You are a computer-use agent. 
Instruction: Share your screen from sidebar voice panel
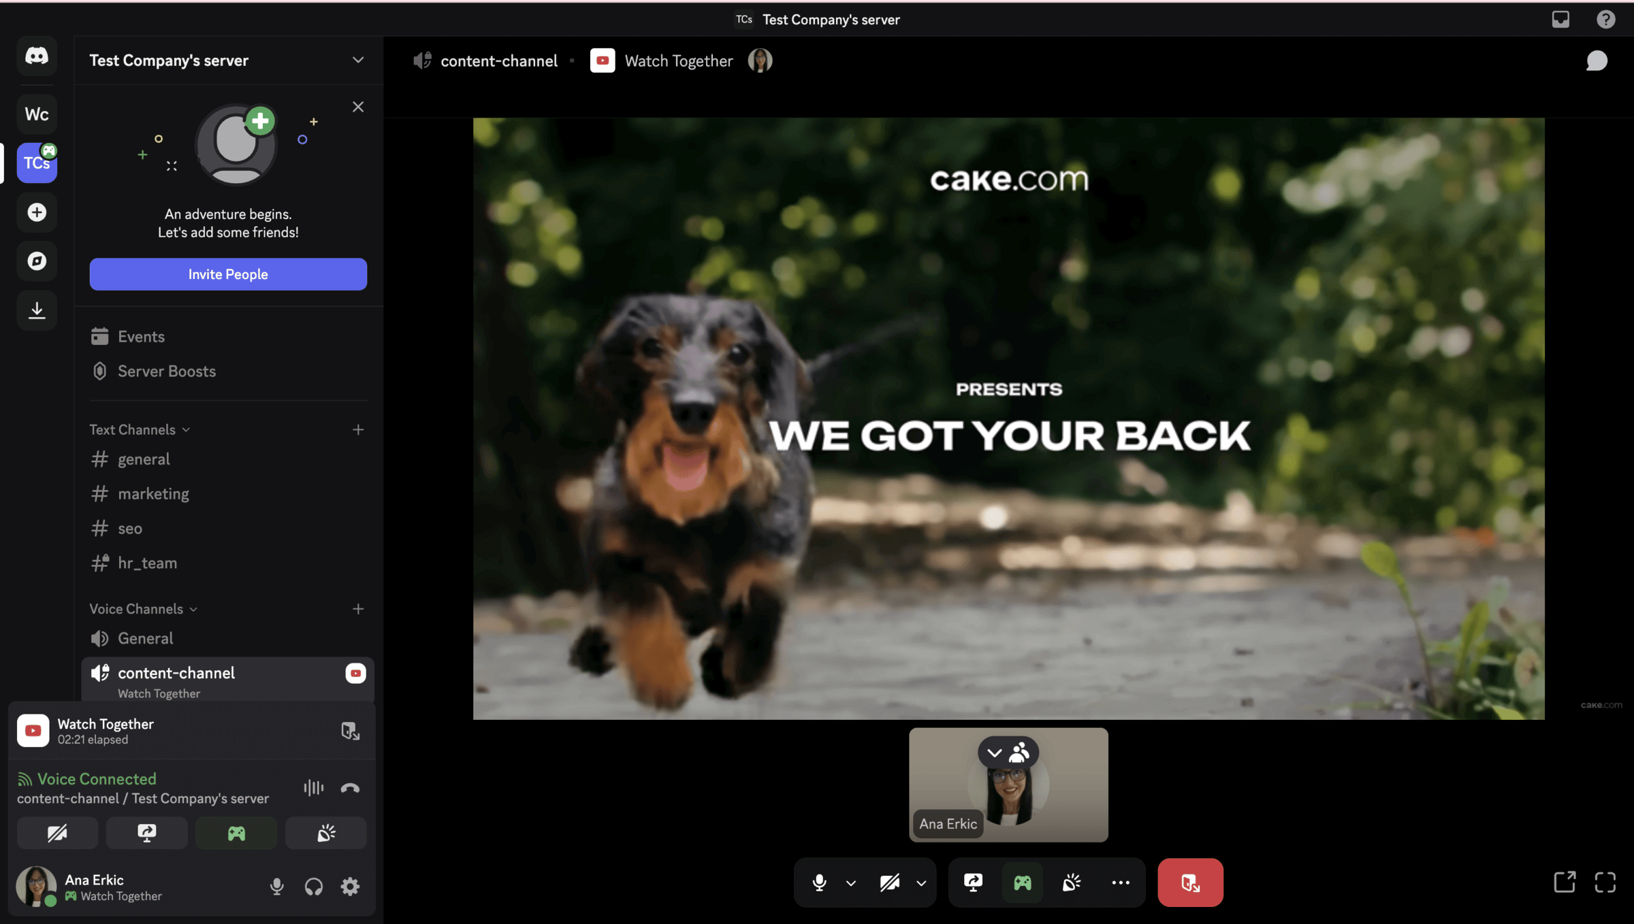[x=147, y=833]
